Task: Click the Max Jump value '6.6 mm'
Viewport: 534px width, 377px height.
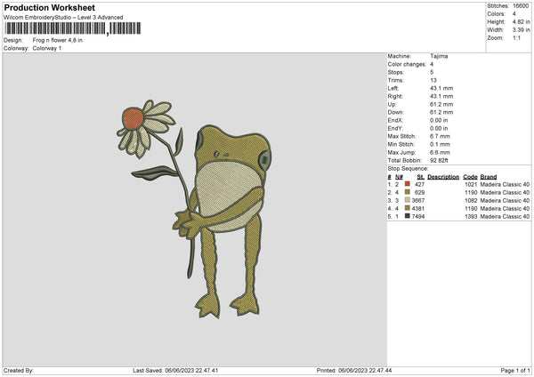Action: click(x=440, y=152)
